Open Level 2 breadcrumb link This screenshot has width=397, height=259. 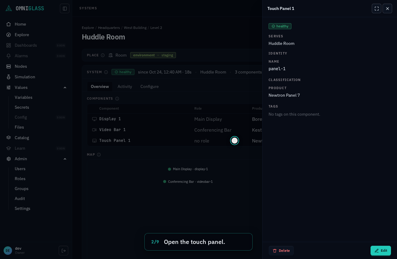point(156,28)
